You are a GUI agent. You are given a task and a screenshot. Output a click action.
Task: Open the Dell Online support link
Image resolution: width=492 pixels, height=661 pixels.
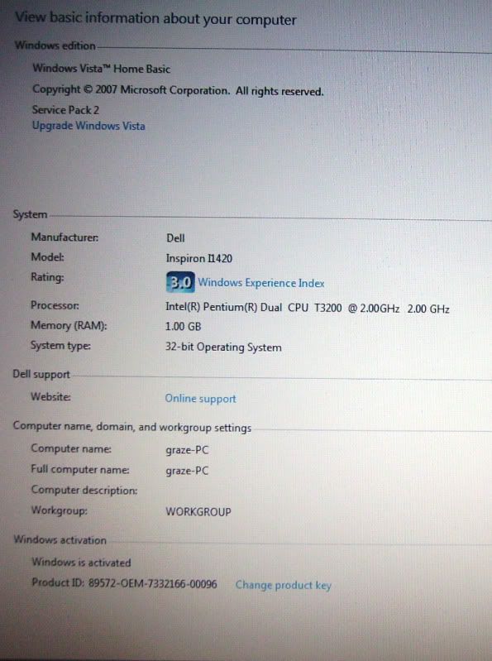coord(200,399)
